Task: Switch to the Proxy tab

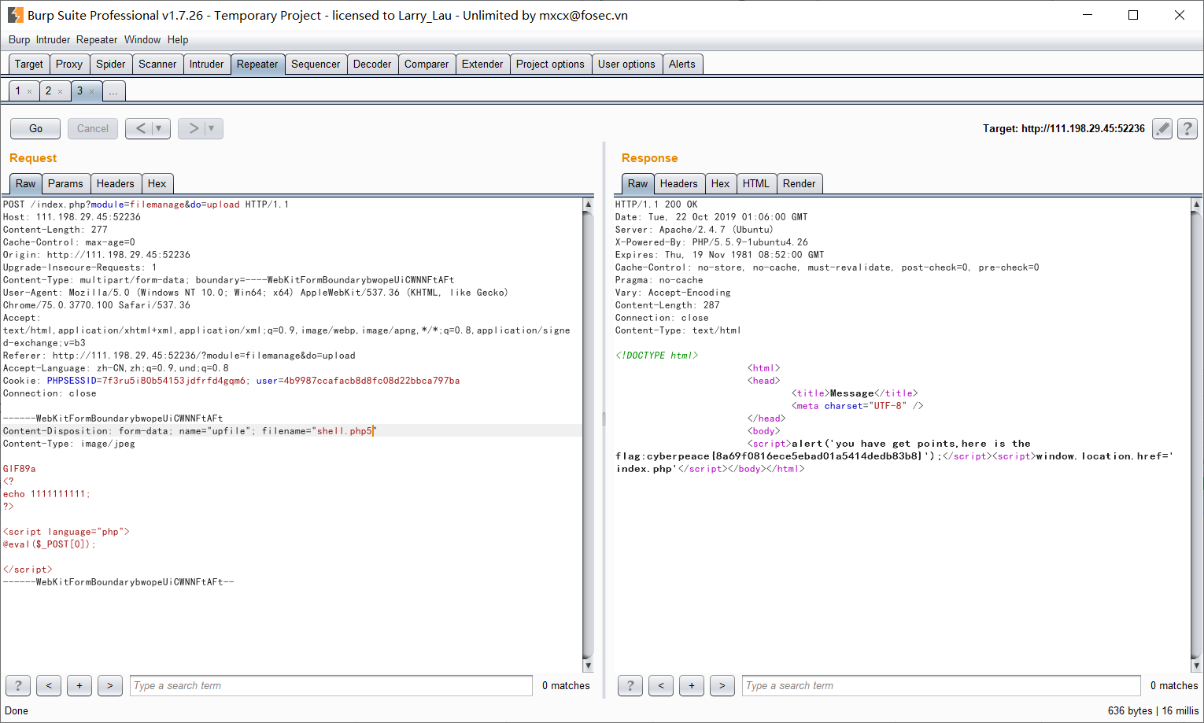Action: coord(69,64)
